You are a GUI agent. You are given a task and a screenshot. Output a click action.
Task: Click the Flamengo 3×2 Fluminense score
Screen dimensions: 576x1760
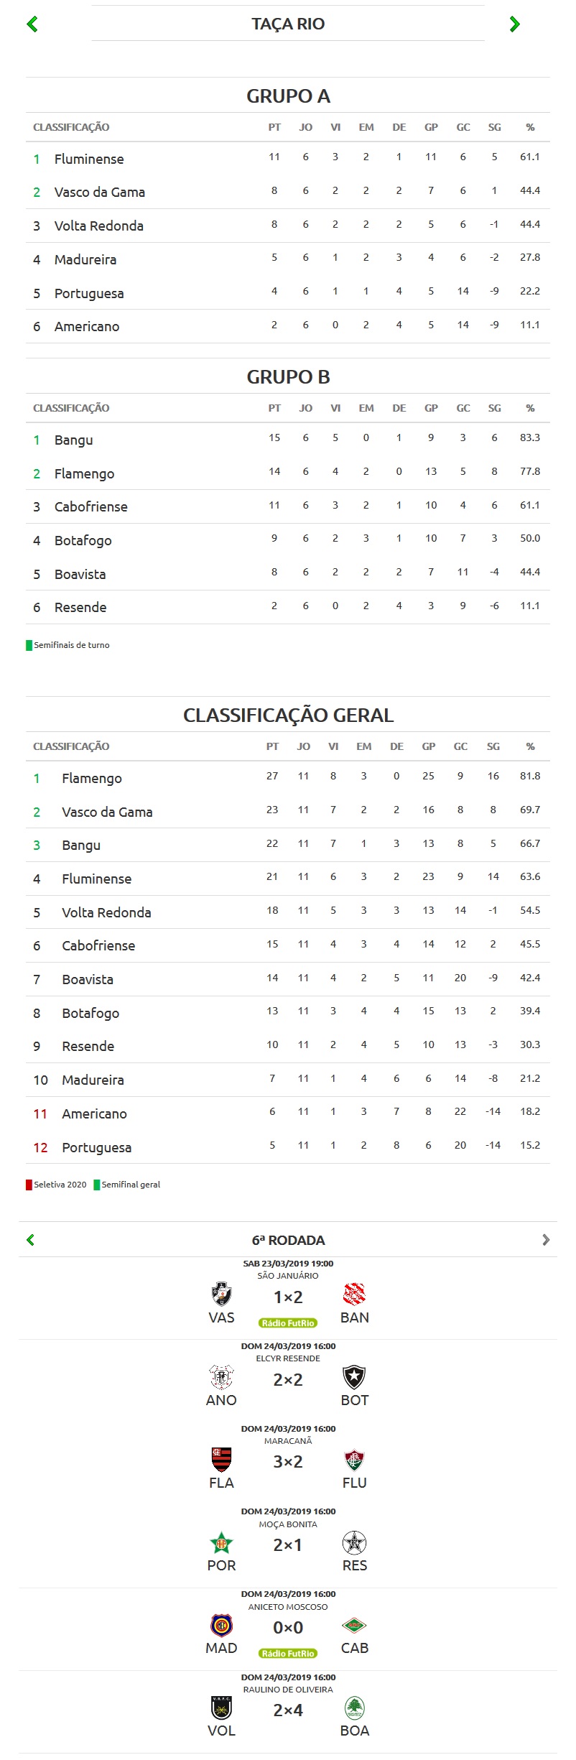pos(288,1461)
